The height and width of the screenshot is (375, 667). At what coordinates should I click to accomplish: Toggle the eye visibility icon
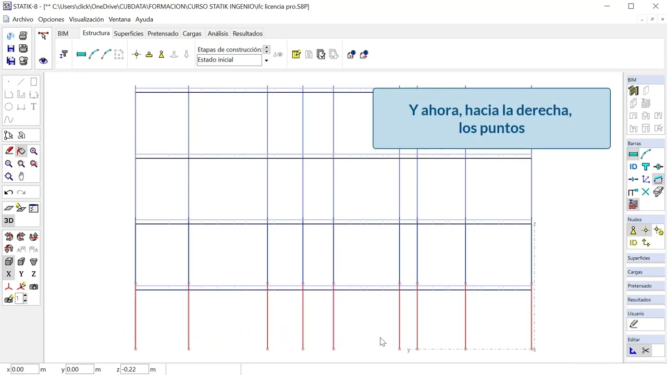pos(43,61)
